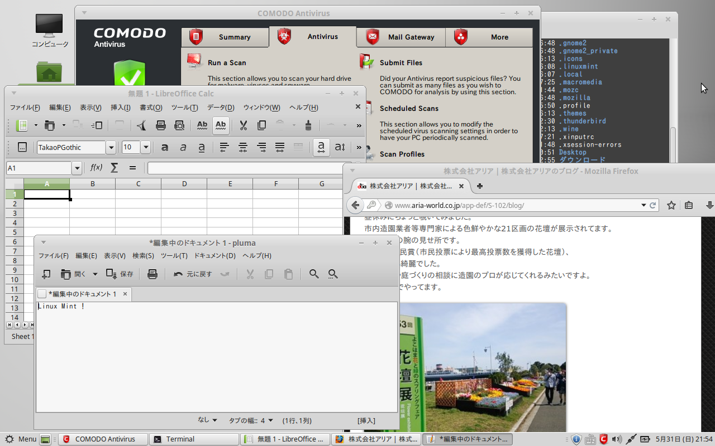The height and width of the screenshot is (446, 715).
Task: Click the Calc cut scissors icon
Action: [x=244, y=125]
